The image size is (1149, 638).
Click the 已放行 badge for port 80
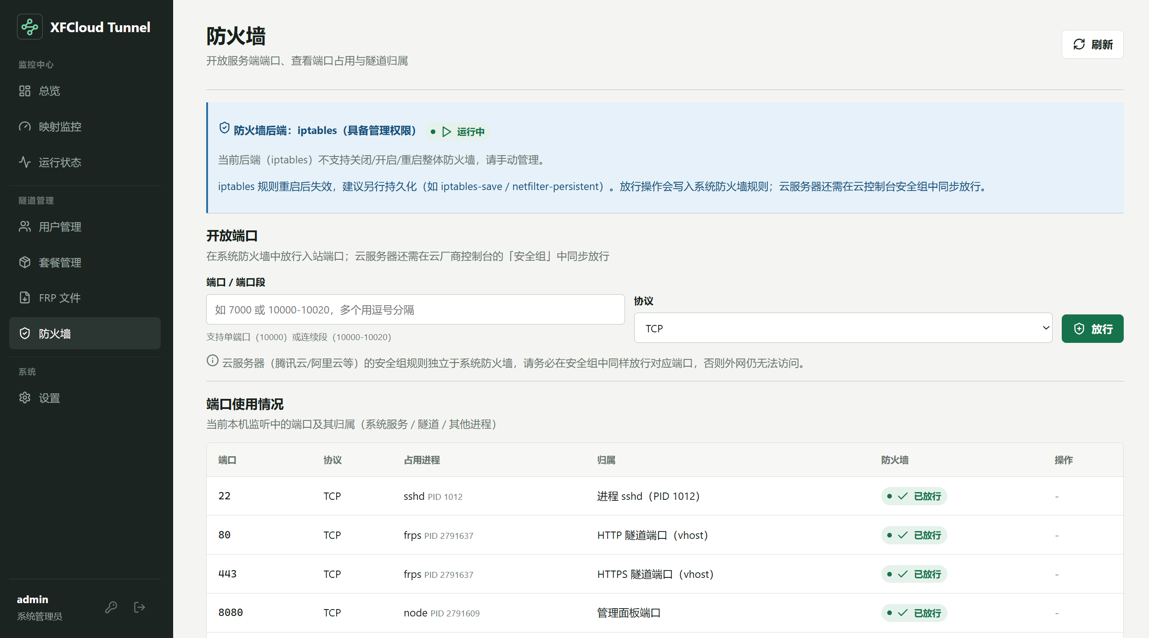[x=914, y=535]
